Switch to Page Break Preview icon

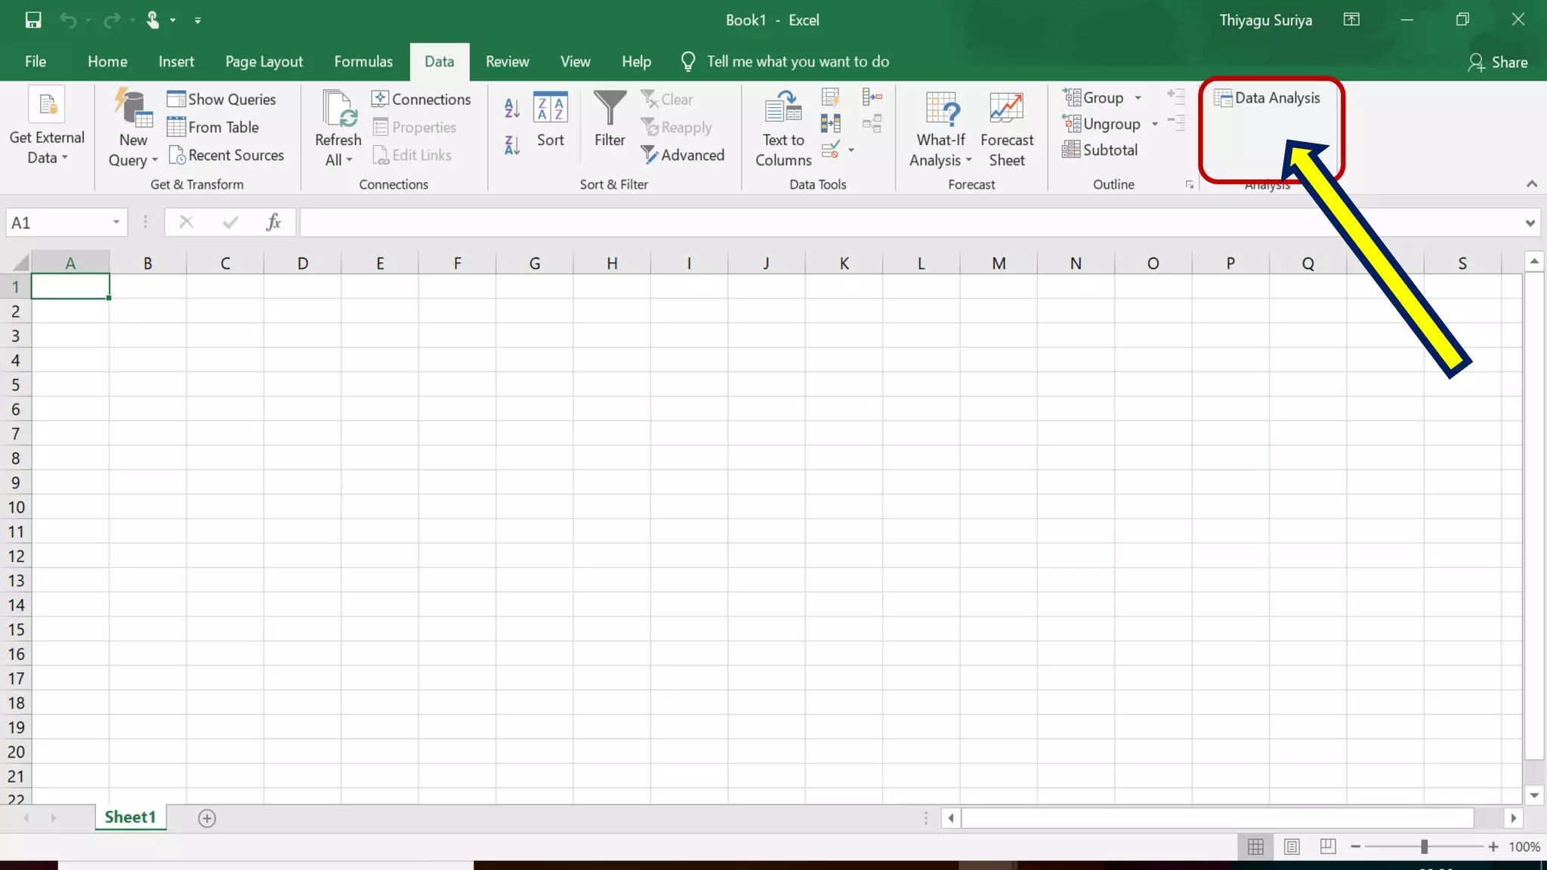point(1328,847)
